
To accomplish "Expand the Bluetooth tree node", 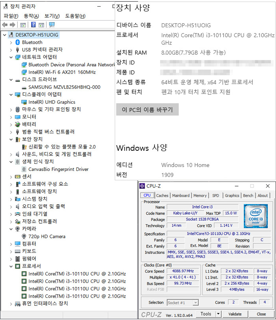I will click(11, 43).
